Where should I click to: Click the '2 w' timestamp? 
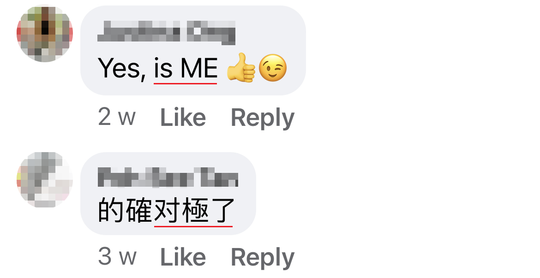pos(117,117)
